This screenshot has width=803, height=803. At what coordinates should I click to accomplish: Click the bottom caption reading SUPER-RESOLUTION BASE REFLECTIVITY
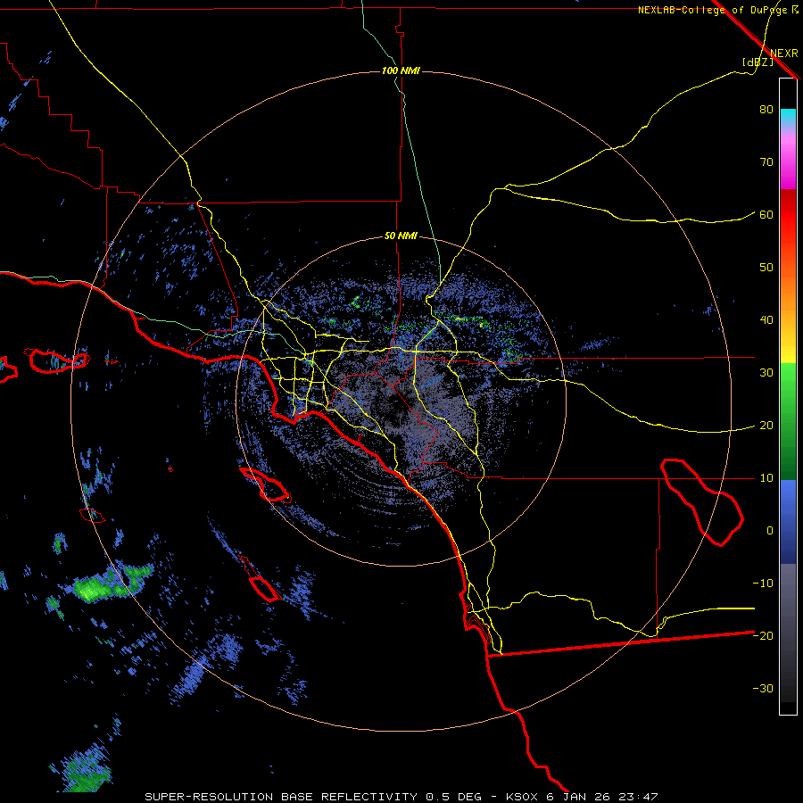[x=281, y=797]
